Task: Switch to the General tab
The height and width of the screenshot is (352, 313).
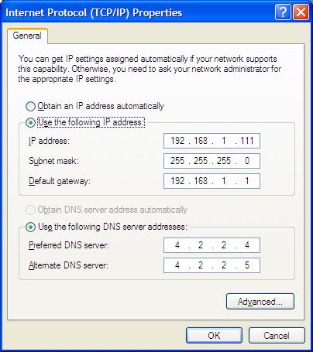Action: pos(27,36)
